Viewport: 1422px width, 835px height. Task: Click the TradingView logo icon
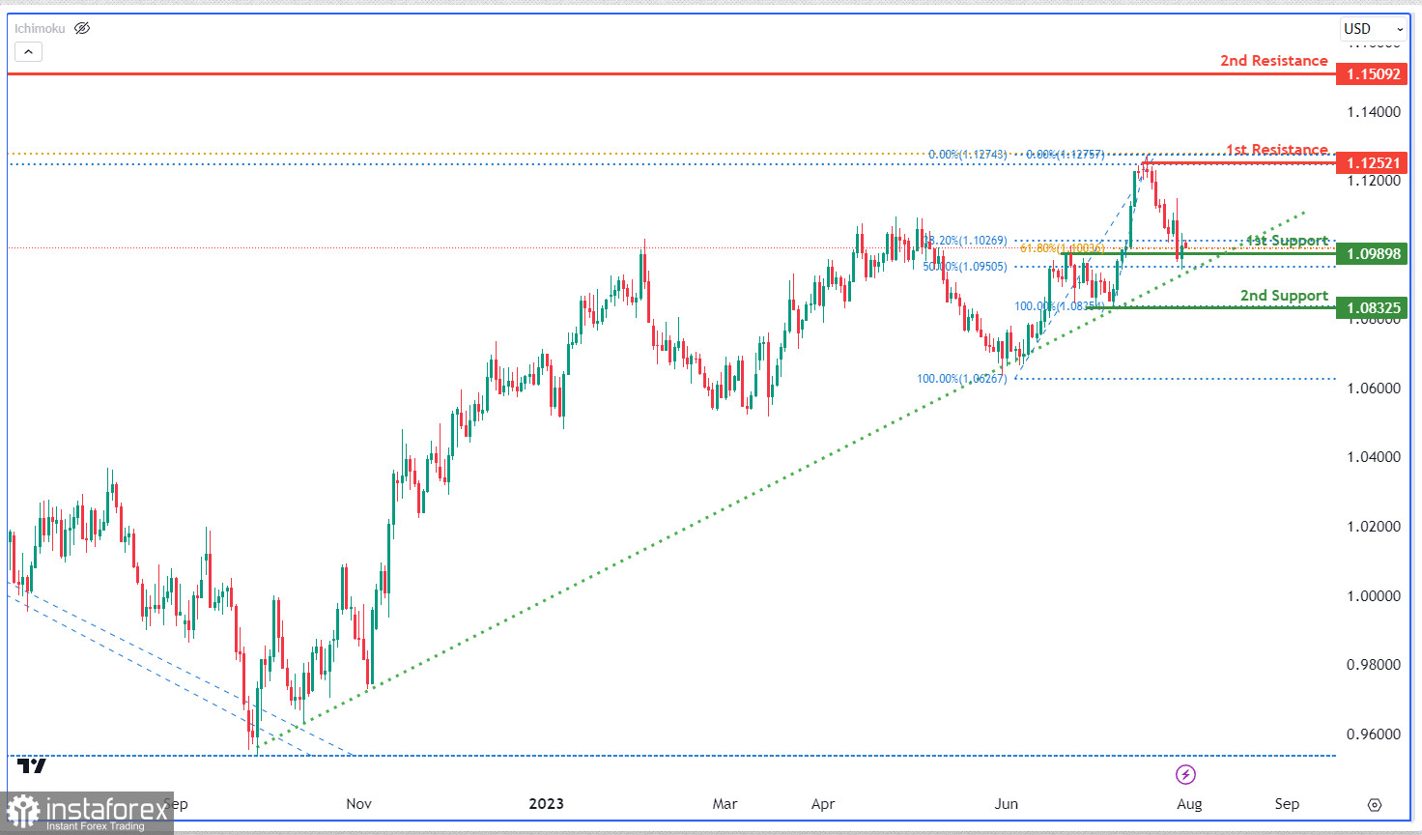pyautogui.click(x=31, y=766)
